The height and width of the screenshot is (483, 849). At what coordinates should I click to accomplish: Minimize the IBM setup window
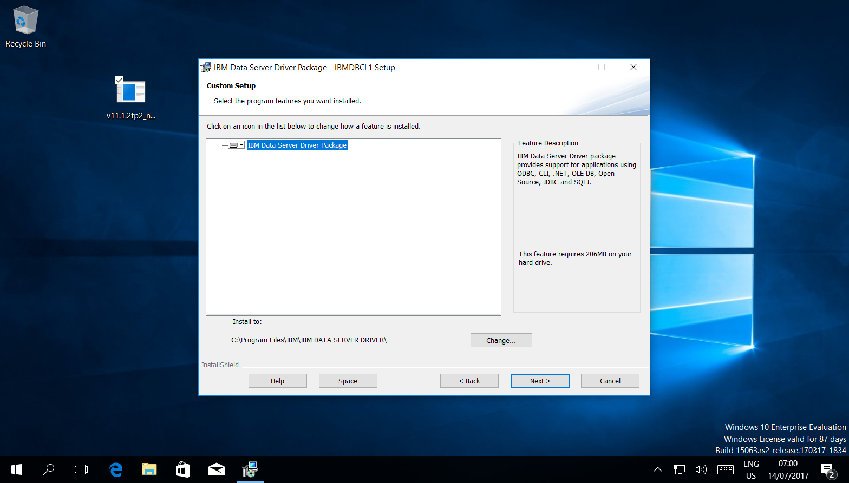[570, 67]
